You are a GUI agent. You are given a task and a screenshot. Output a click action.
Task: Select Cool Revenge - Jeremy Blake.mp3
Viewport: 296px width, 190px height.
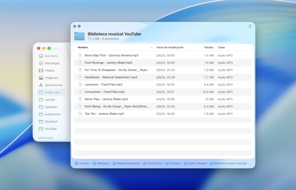pyautogui.click(x=108, y=63)
